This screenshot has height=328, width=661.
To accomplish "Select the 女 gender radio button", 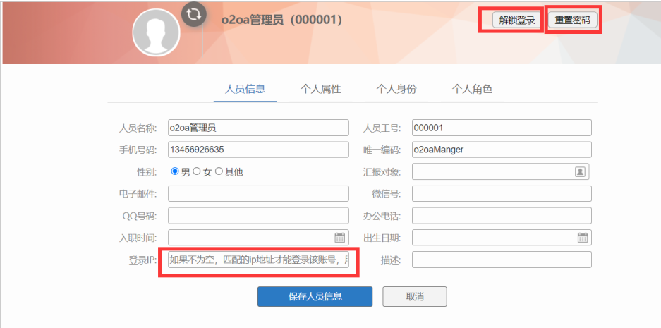I will coord(197,171).
